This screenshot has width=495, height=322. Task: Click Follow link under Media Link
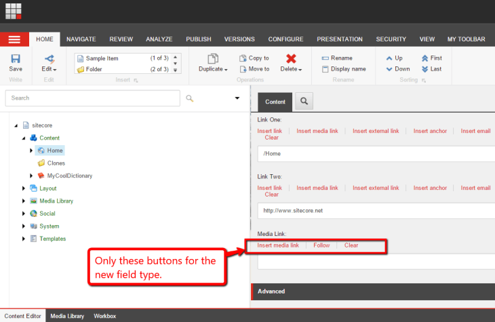point(321,245)
